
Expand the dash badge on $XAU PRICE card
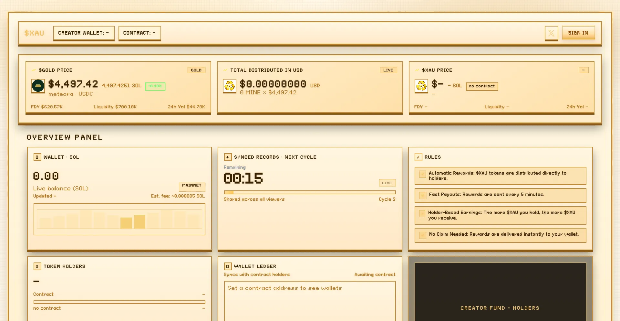click(584, 70)
